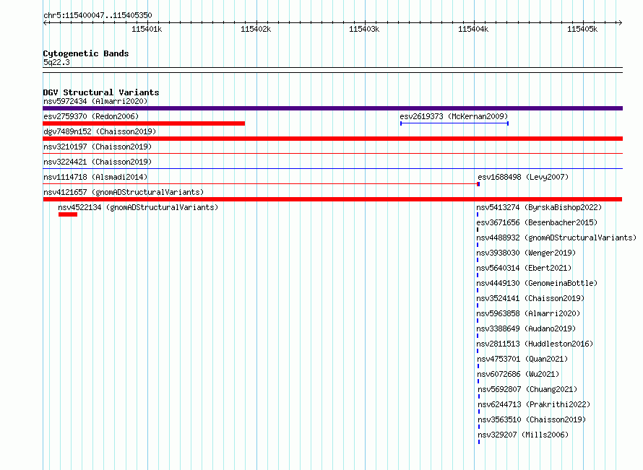Select the 5q22.3 band label
Viewport: 643px width, 470px height.
pos(56,62)
